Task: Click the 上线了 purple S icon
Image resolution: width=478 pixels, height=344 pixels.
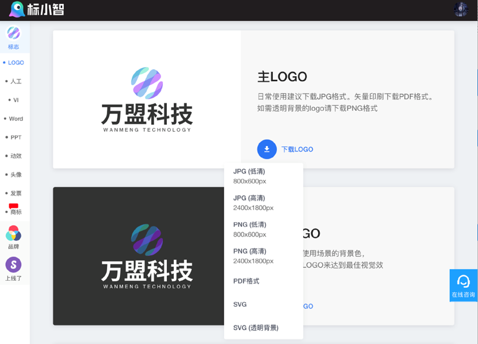Action: pos(13,265)
